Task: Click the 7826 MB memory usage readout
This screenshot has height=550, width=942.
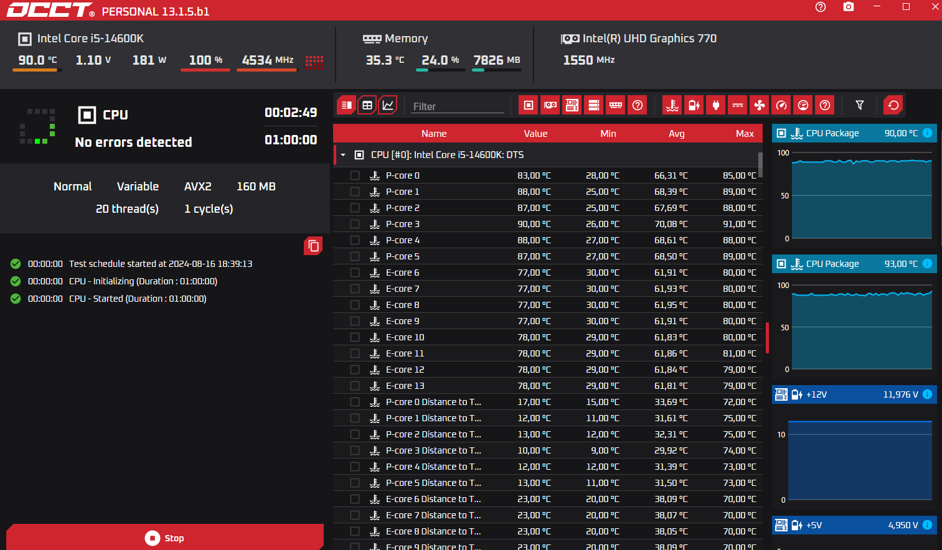Action: pos(497,60)
